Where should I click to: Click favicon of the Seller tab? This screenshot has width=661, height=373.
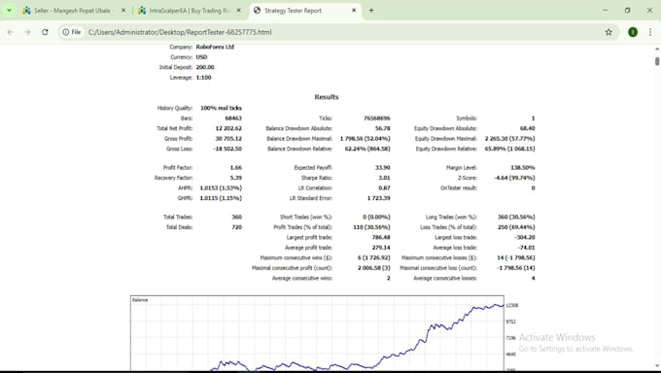point(27,11)
